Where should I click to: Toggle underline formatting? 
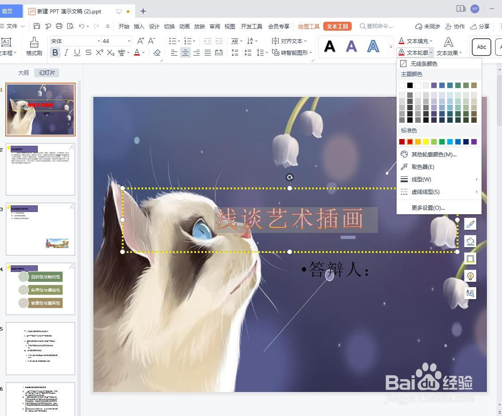(77, 52)
